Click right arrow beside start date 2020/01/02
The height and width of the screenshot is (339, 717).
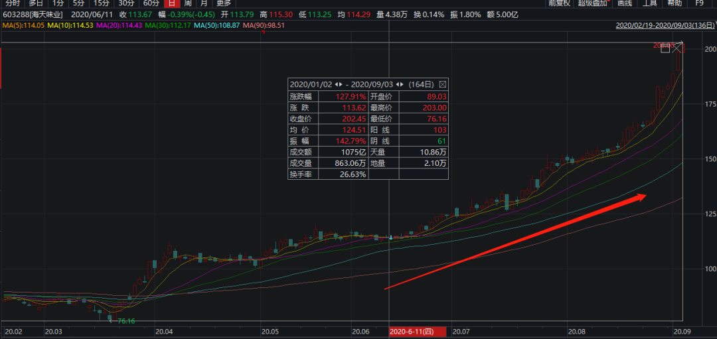[x=342, y=85]
